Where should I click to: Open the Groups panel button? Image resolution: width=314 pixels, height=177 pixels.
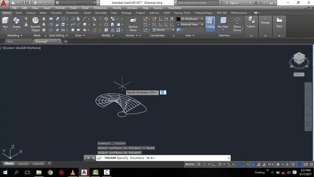pyautogui.click(x=265, y=20)
